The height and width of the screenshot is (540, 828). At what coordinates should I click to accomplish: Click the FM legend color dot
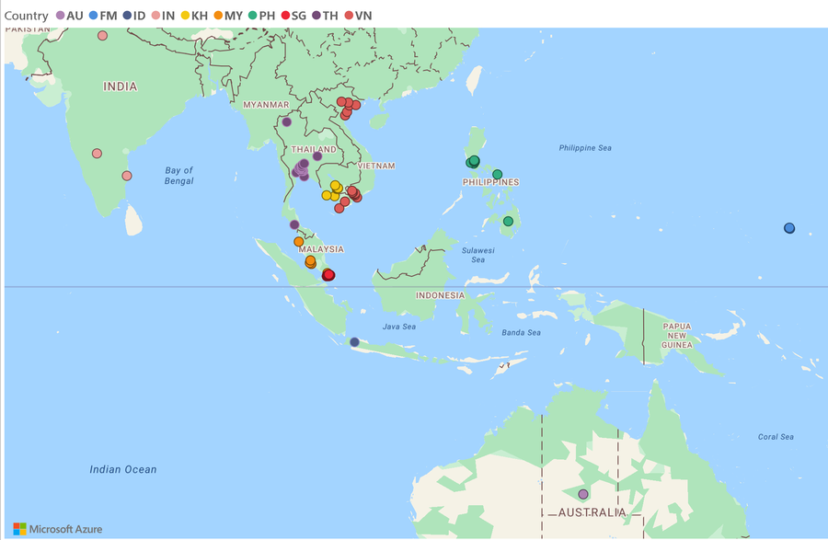94,16
